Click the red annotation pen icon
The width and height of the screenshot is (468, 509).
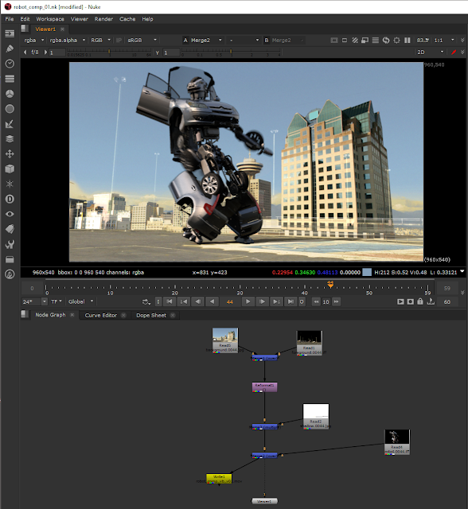click(x=454, y=52)
